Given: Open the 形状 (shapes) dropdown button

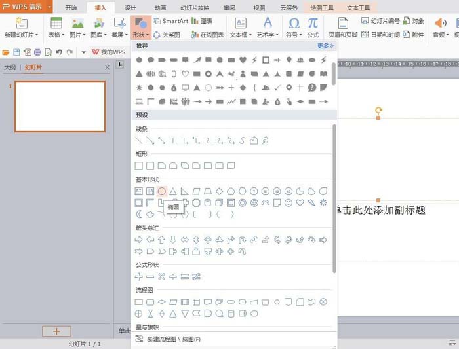Looking at the screenshot, I should pyautogui.click(x=140, y=28).
